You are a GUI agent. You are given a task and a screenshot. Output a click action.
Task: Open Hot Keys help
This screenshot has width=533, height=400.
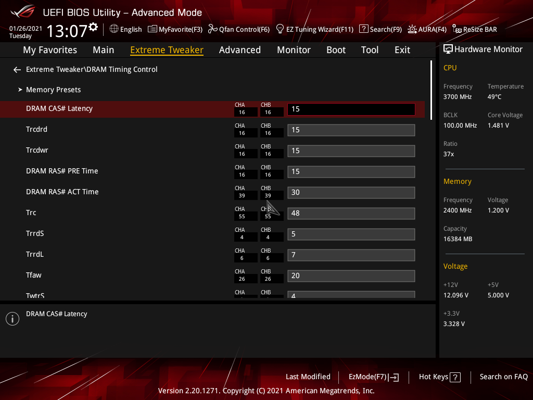coord(439,377)
